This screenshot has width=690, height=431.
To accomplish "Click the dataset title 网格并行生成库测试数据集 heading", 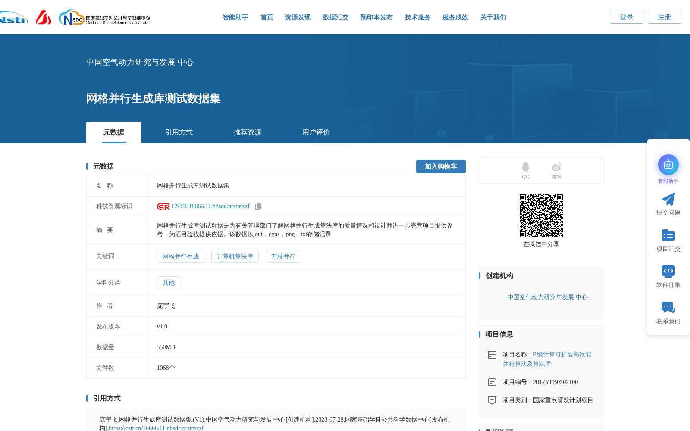I will [154, 99].
